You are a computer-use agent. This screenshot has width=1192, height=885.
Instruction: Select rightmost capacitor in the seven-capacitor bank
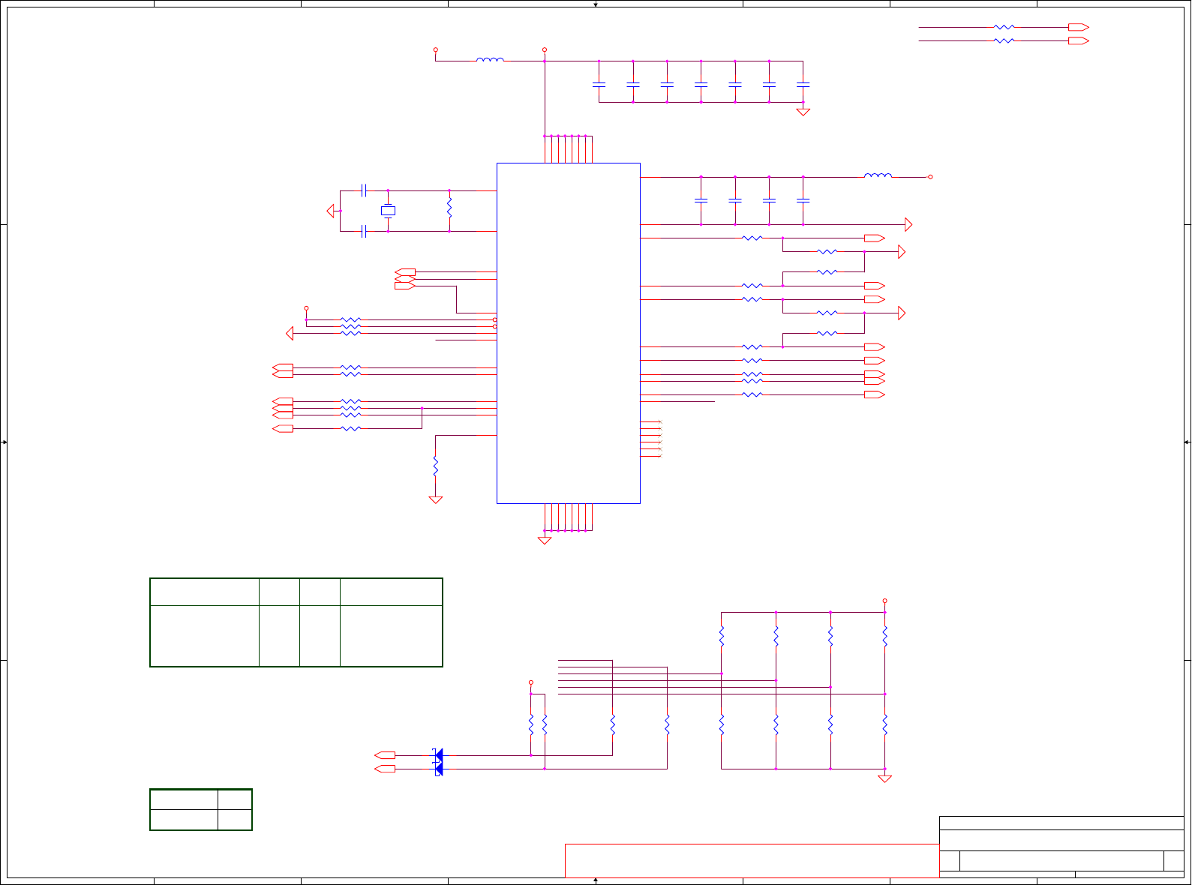pos(803,85)
